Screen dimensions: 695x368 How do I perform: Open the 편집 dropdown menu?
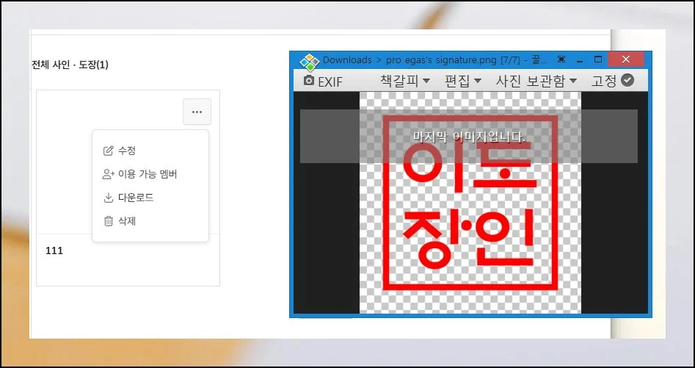[462, 81]
